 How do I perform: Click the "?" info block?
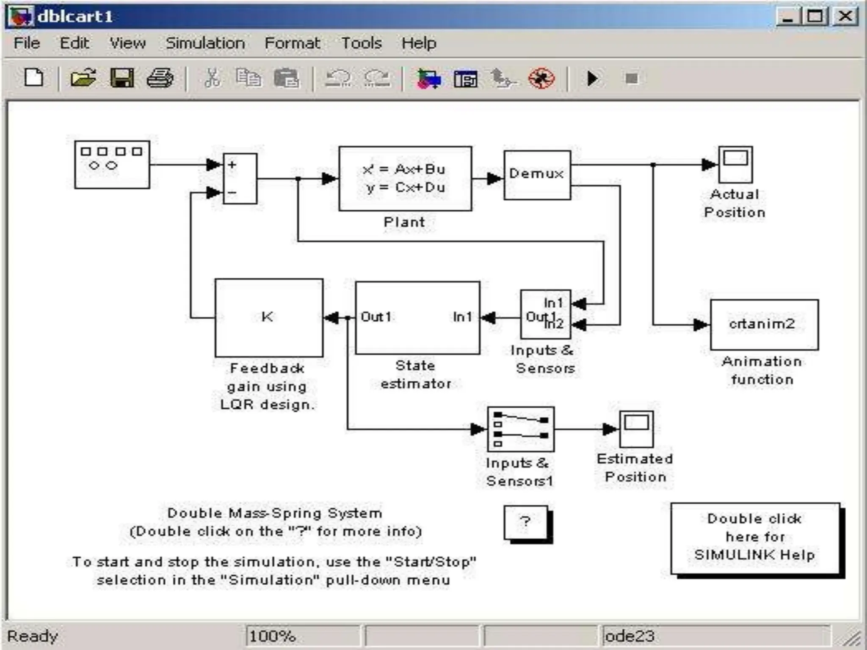pyautogui.click(x=526, y=522)
